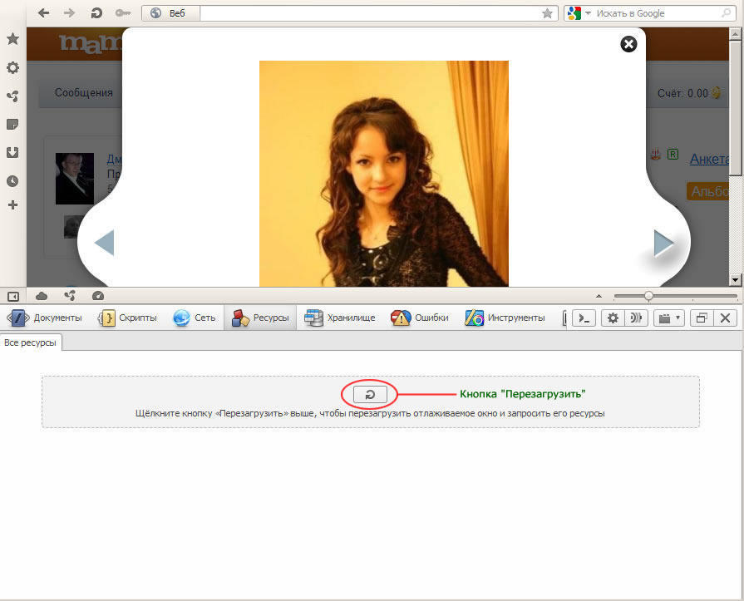Screen dimensions: 744x601
Task: Click the Reload button in resources panel
Action: point(370,394)
